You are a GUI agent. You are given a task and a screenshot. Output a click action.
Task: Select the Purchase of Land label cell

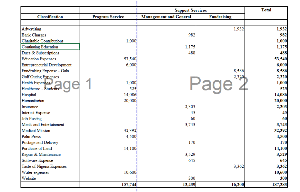pos(50,148)
